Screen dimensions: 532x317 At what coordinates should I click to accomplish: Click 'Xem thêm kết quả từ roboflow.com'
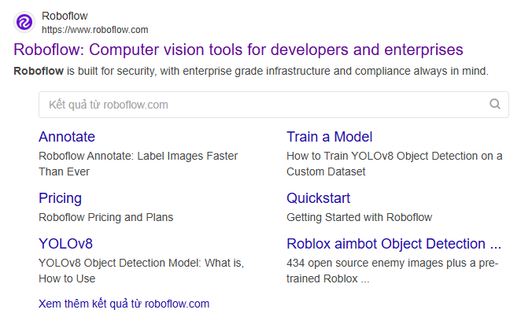click(x=124, y=304)
